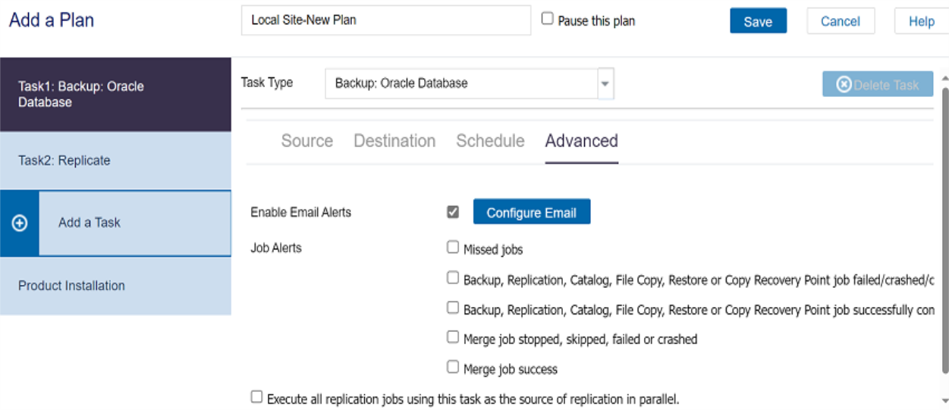
Task: Click the scrollbar down arrow
Action: tap(944, 401)
